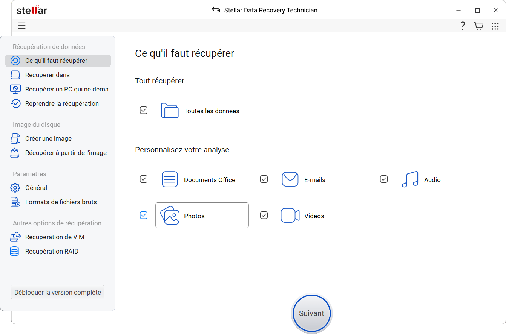Click the shopping cart buy icon
This screenshot has height=334, width=506.
pos(478,26)
